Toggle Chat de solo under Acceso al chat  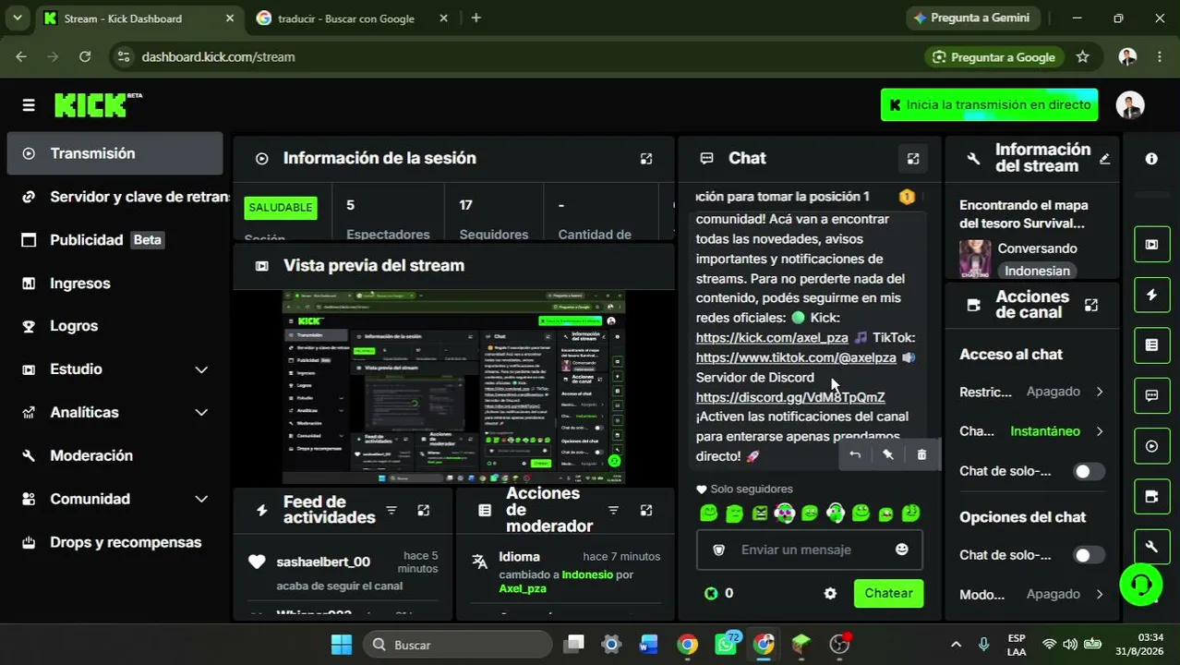(x=1089, y=472)
